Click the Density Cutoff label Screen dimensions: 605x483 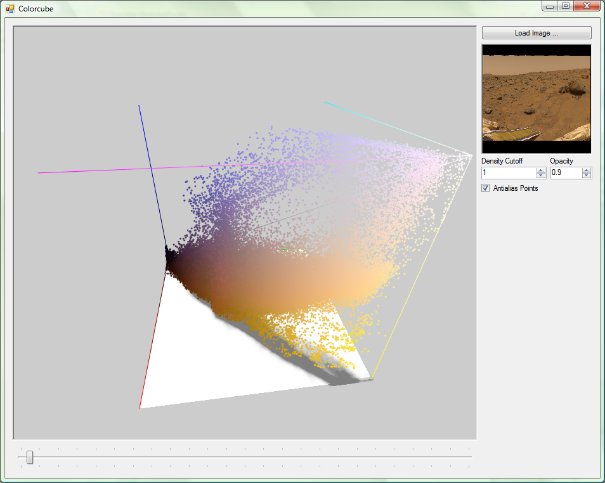click(x=502, y=161)
